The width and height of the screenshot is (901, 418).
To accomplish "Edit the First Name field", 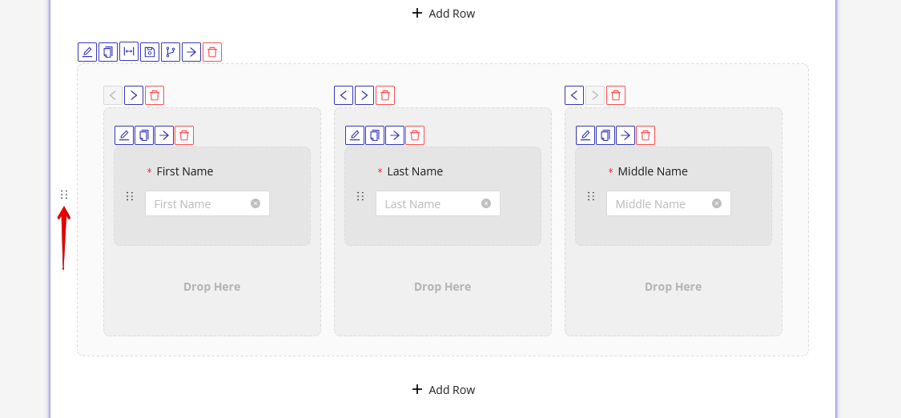I will [x=124, y=135].
